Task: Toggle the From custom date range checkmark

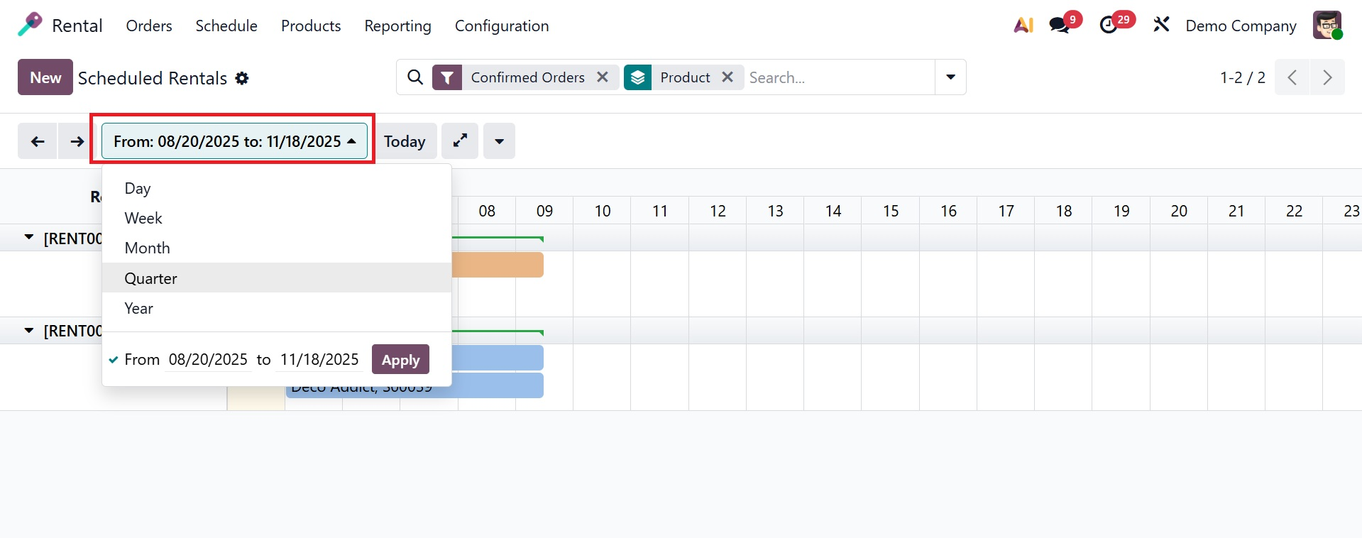Action: 114,360
